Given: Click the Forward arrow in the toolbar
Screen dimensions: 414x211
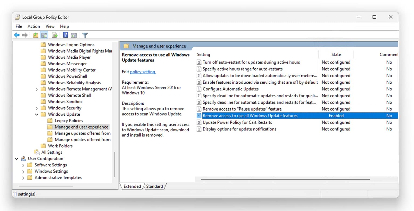Looking at the screenshot, I should pyautogui.click(x=25, y=35).
